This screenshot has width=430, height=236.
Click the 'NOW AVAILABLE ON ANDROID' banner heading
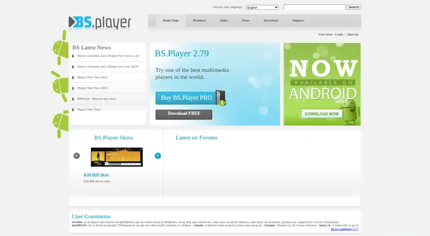[x=323, y=80]
